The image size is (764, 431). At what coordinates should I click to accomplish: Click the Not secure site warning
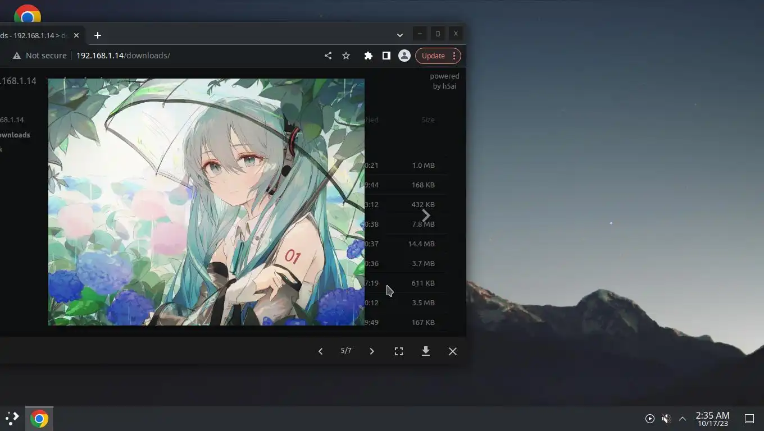40,56
